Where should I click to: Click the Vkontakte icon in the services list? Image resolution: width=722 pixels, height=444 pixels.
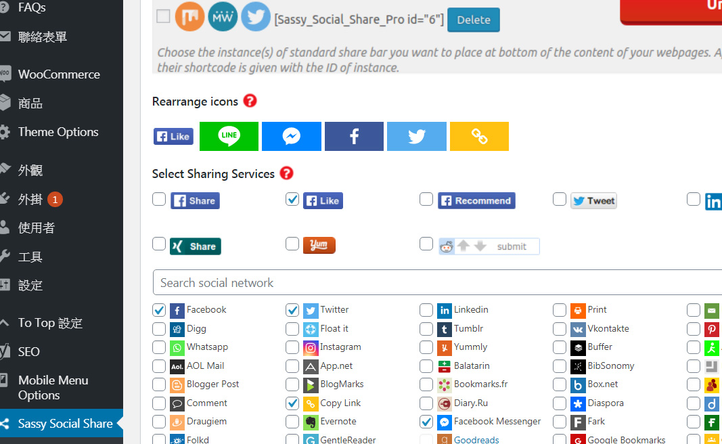coord(578,330)
